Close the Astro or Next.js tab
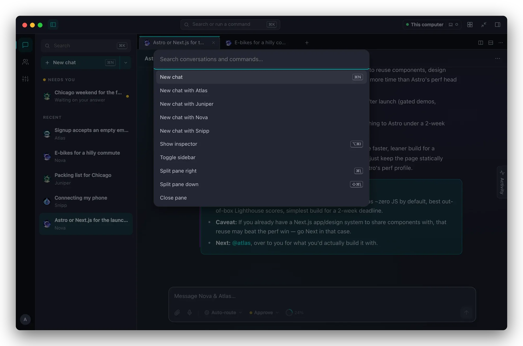This screenshot has width=523, height=346. (x=213, y=43)
